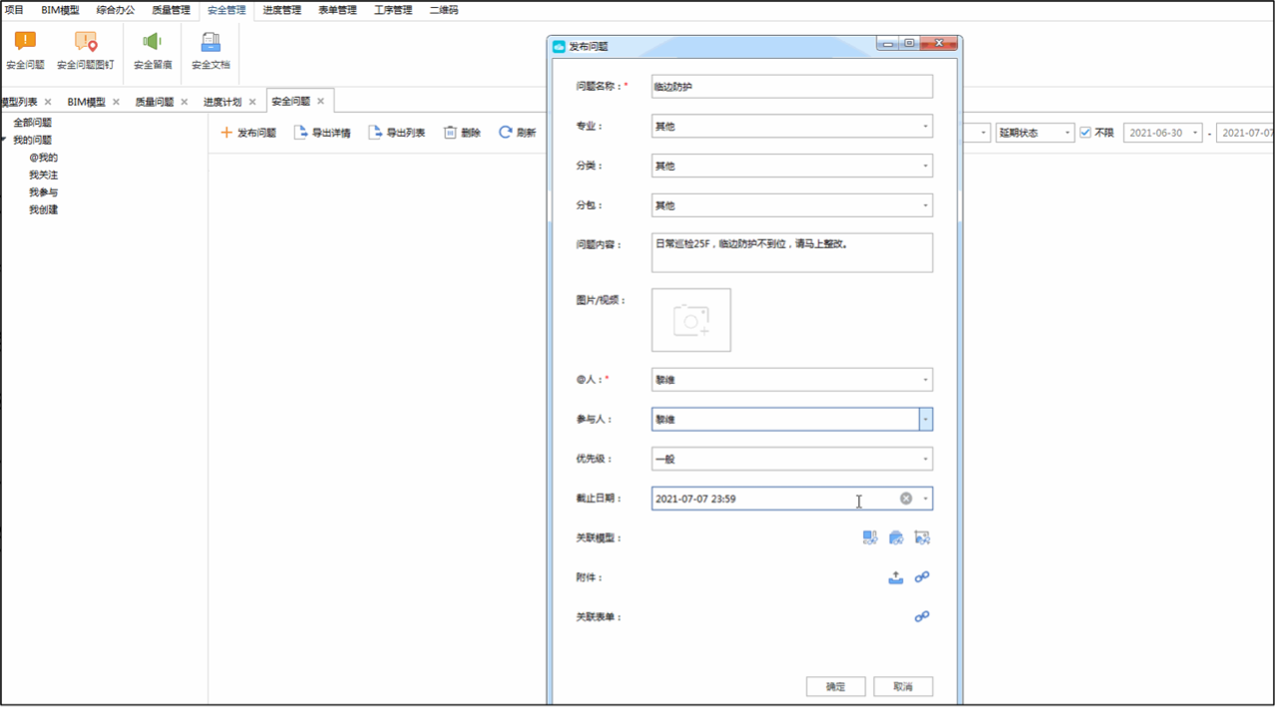Click the 附件 upload icon
This screenshot has width=1277, height=707.
tap(896, 577)
